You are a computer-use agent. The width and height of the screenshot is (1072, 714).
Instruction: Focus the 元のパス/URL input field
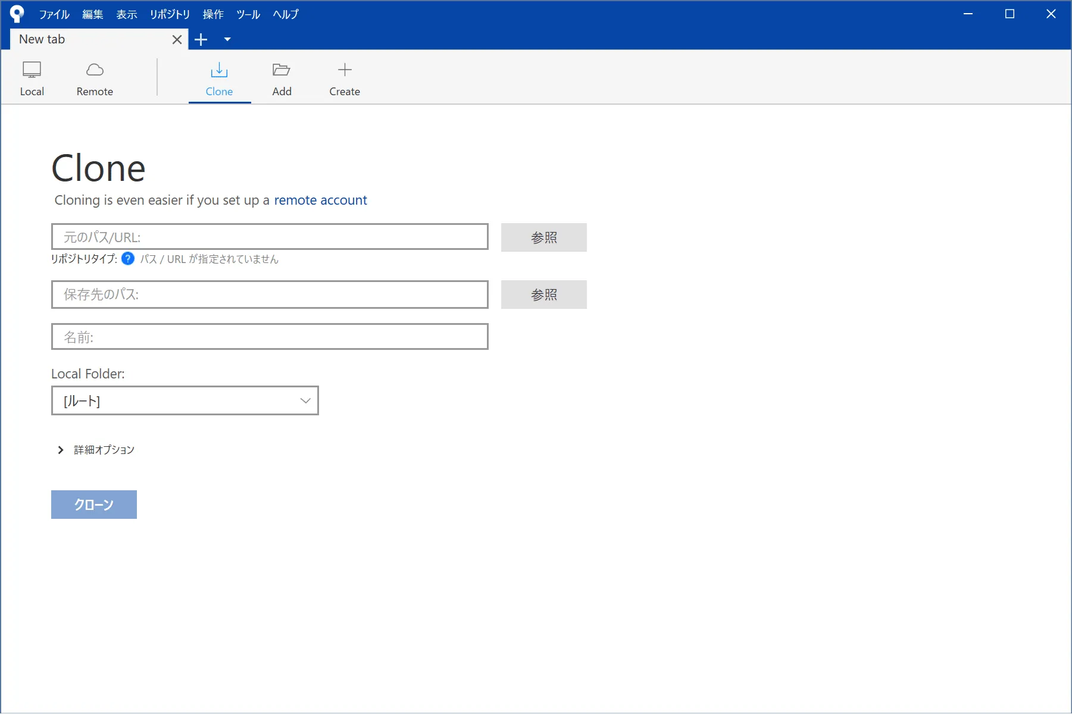pos(270,237)
